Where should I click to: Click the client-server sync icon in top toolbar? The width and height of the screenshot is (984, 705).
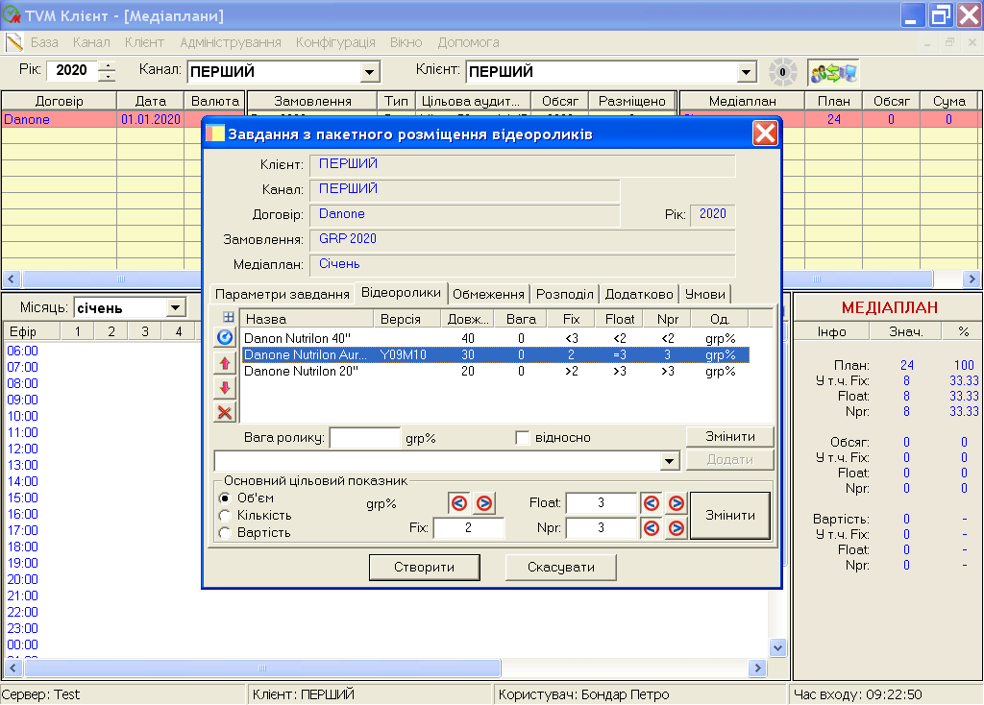pos(832,72)
